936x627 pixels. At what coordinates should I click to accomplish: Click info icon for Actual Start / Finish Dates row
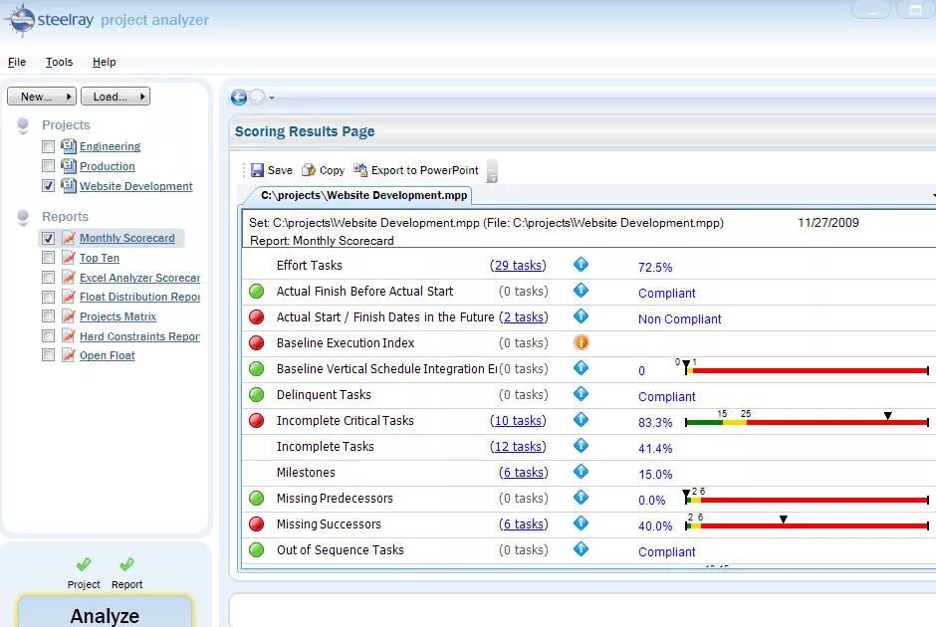point(581,316)
